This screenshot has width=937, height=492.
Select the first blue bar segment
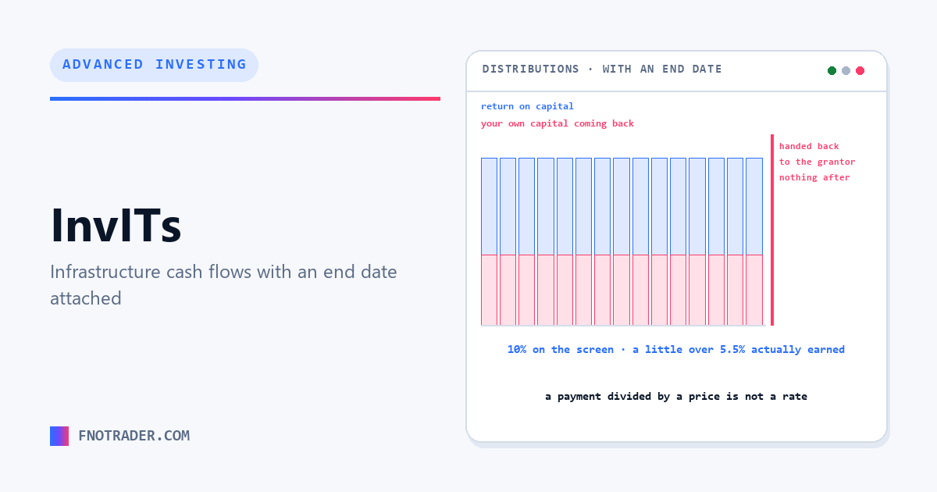(x=489, y=206)
